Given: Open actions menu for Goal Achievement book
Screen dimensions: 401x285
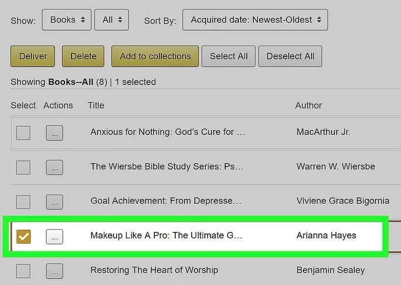Looking at the screenshot, I should pyautogui.click(x=54, y=202).
